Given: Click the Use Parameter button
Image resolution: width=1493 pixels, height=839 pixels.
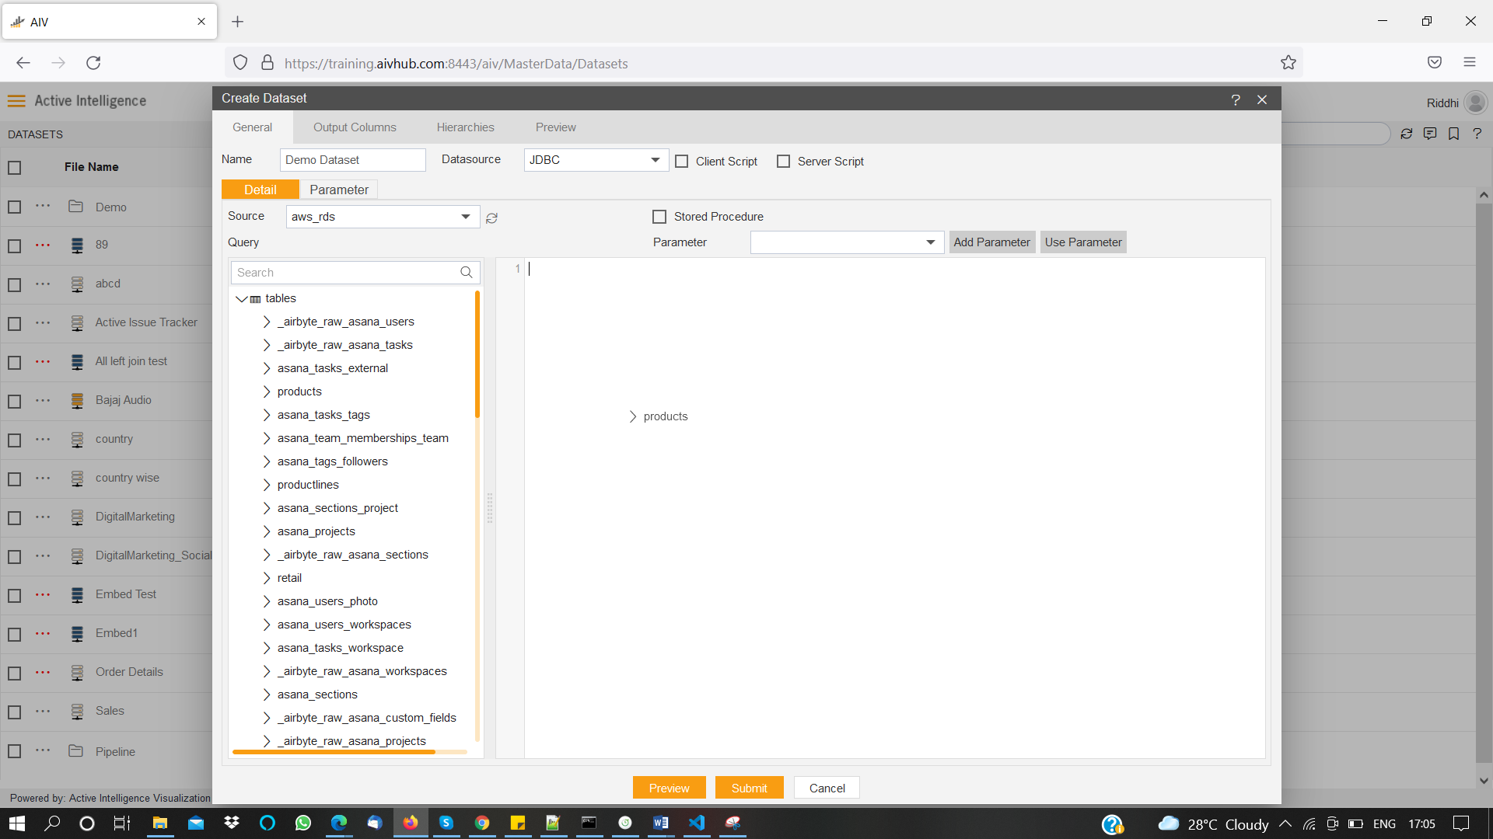Looking at the screenshot, I should [x=1083, y=242].
